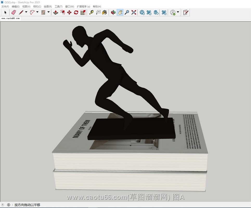This screenshot has height=208, width=251.
Task: Select the Paint Bucket tool
Action: pos(105,12)
